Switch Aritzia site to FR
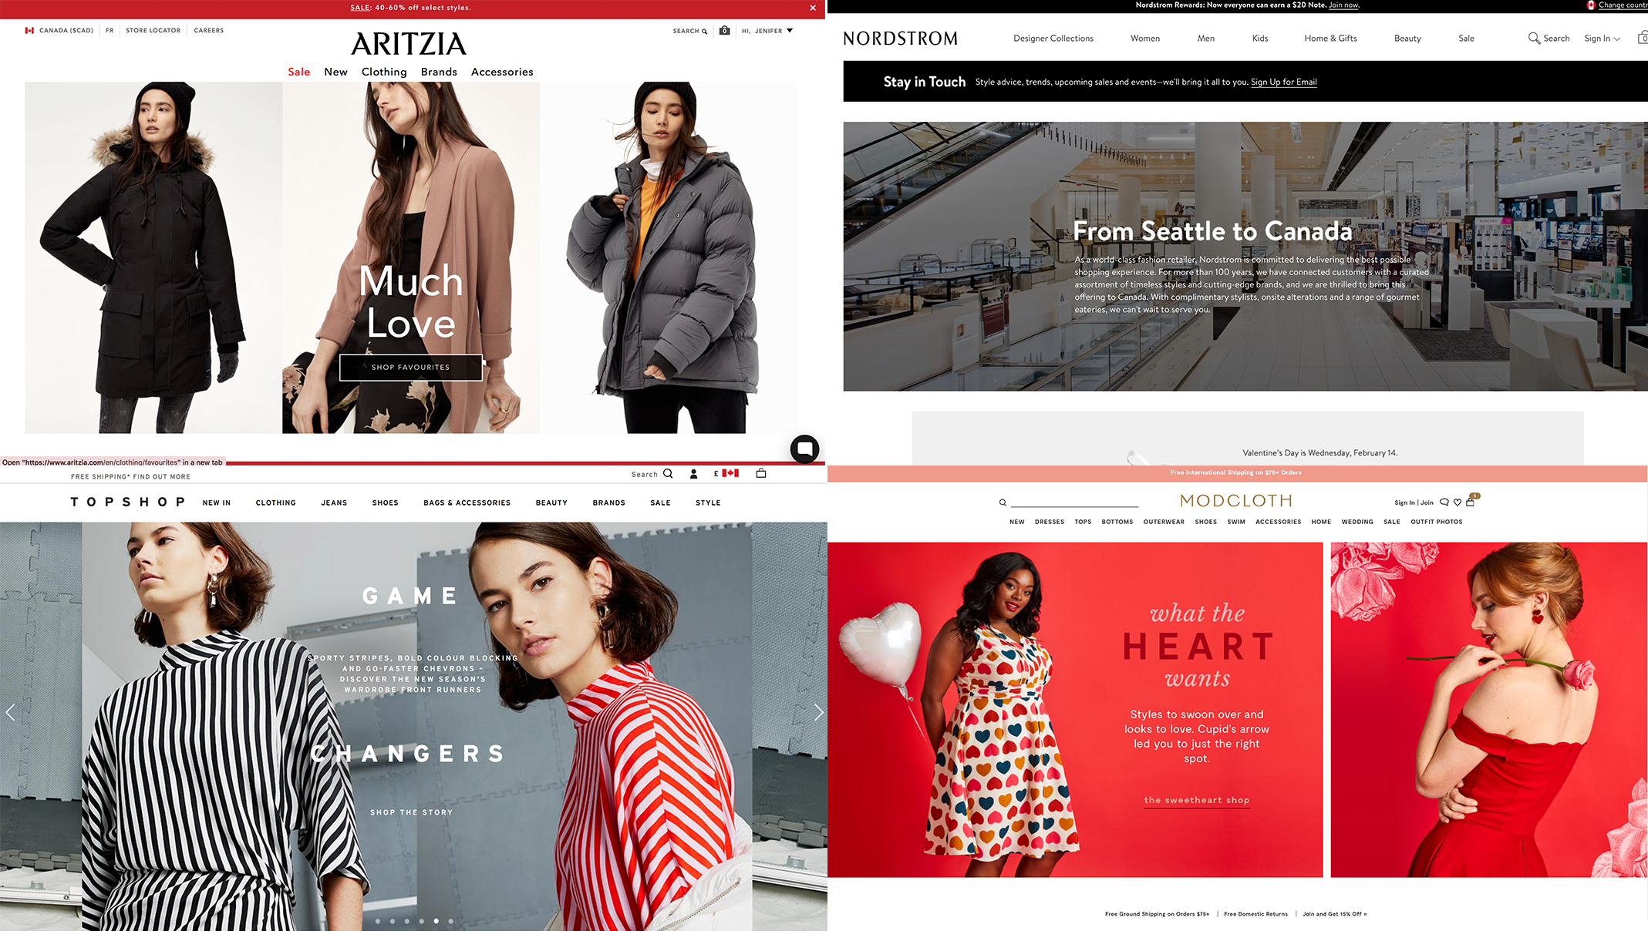This screenshot has width=1648, height=931. point(110,31)
